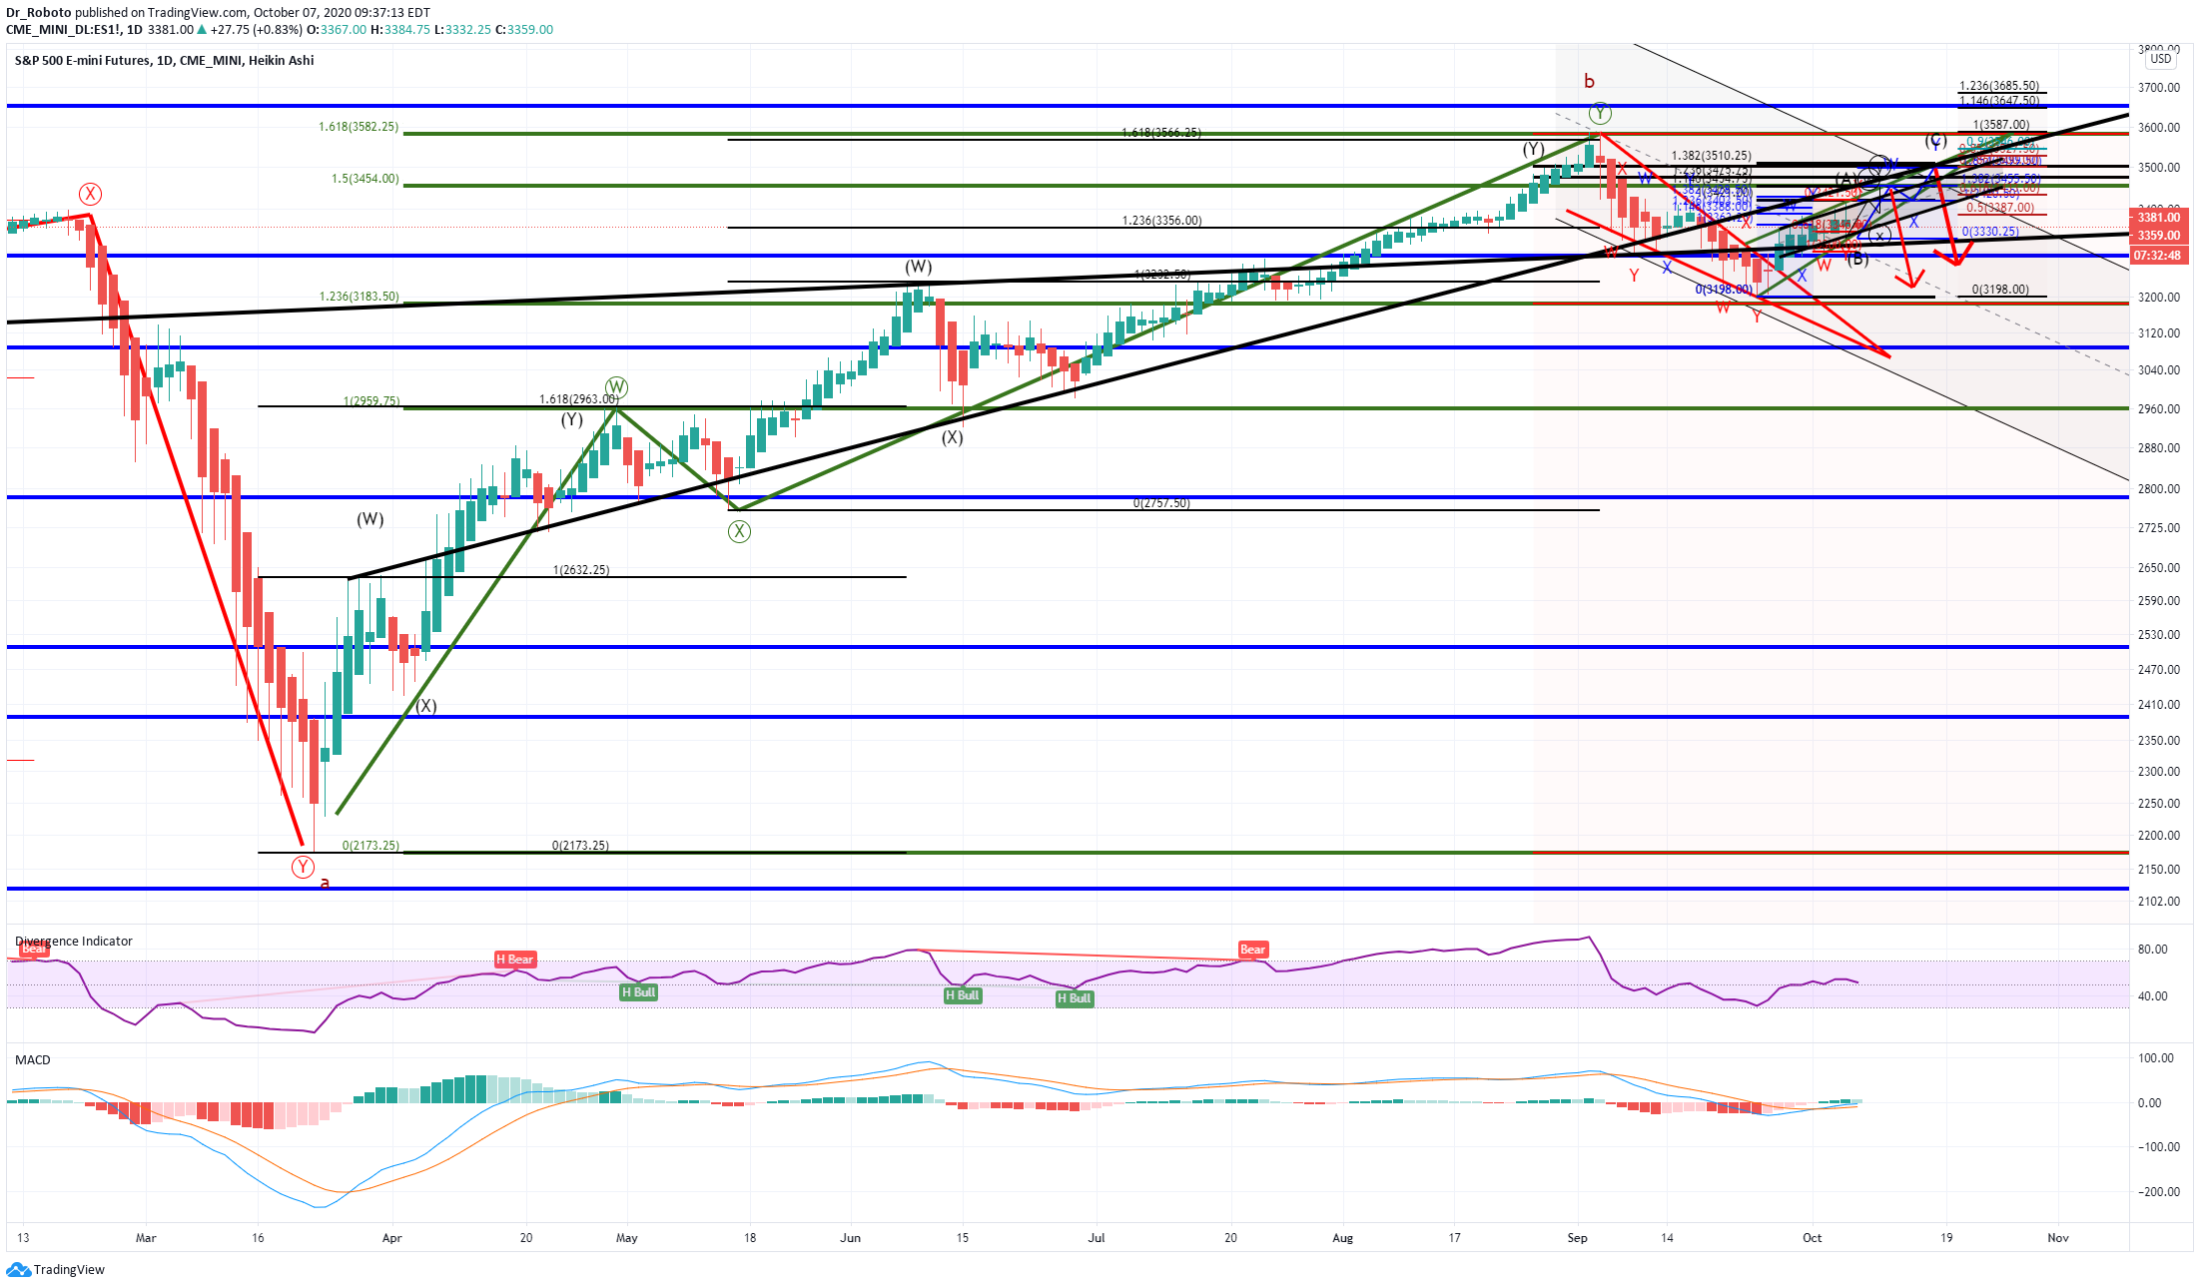The image size is (2200, 1288).
Task: Click the S&P 500 E-mini Futures chart title
Action: point(165,60)
